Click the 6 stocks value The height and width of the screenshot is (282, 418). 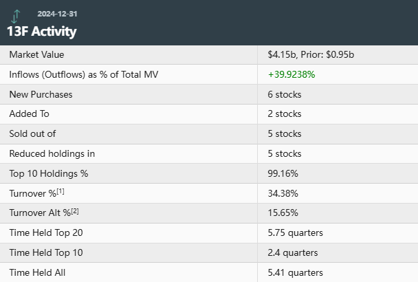(x=285, y=94)
